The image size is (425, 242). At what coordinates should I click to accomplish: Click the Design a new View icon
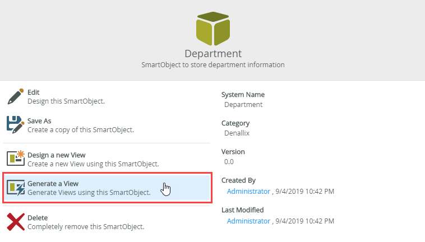[15, 159]
